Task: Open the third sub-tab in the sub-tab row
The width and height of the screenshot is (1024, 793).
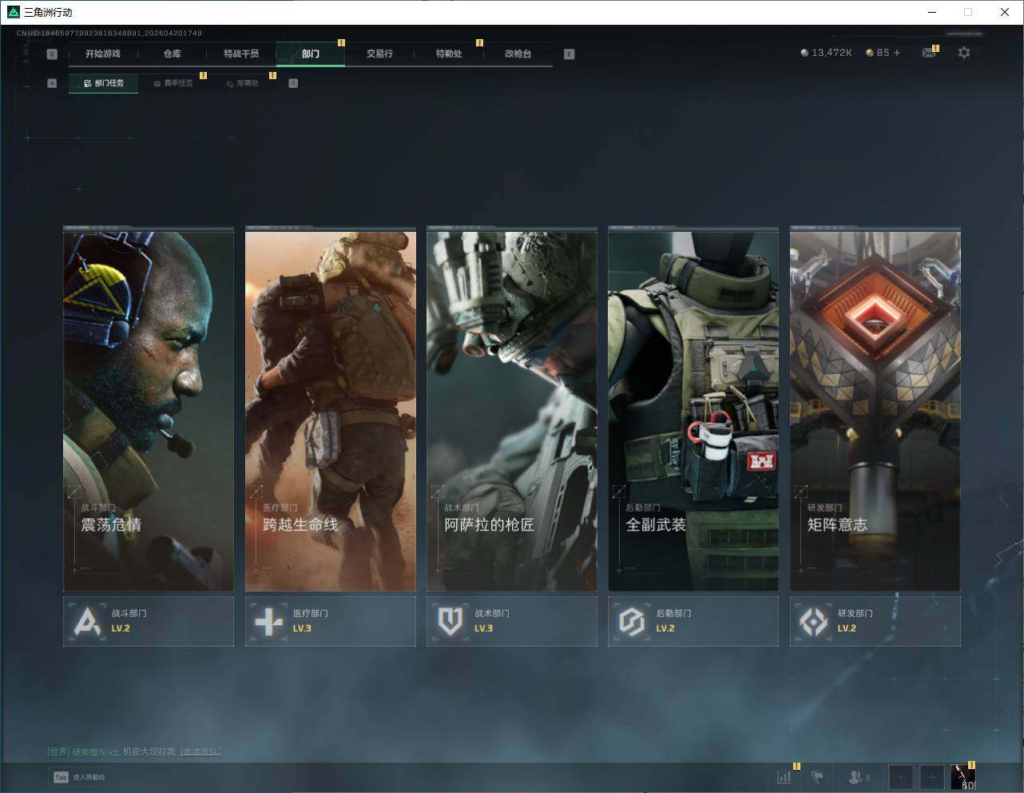Action: [243, 83]
